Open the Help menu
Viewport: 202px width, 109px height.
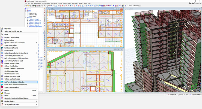[90, 3]
